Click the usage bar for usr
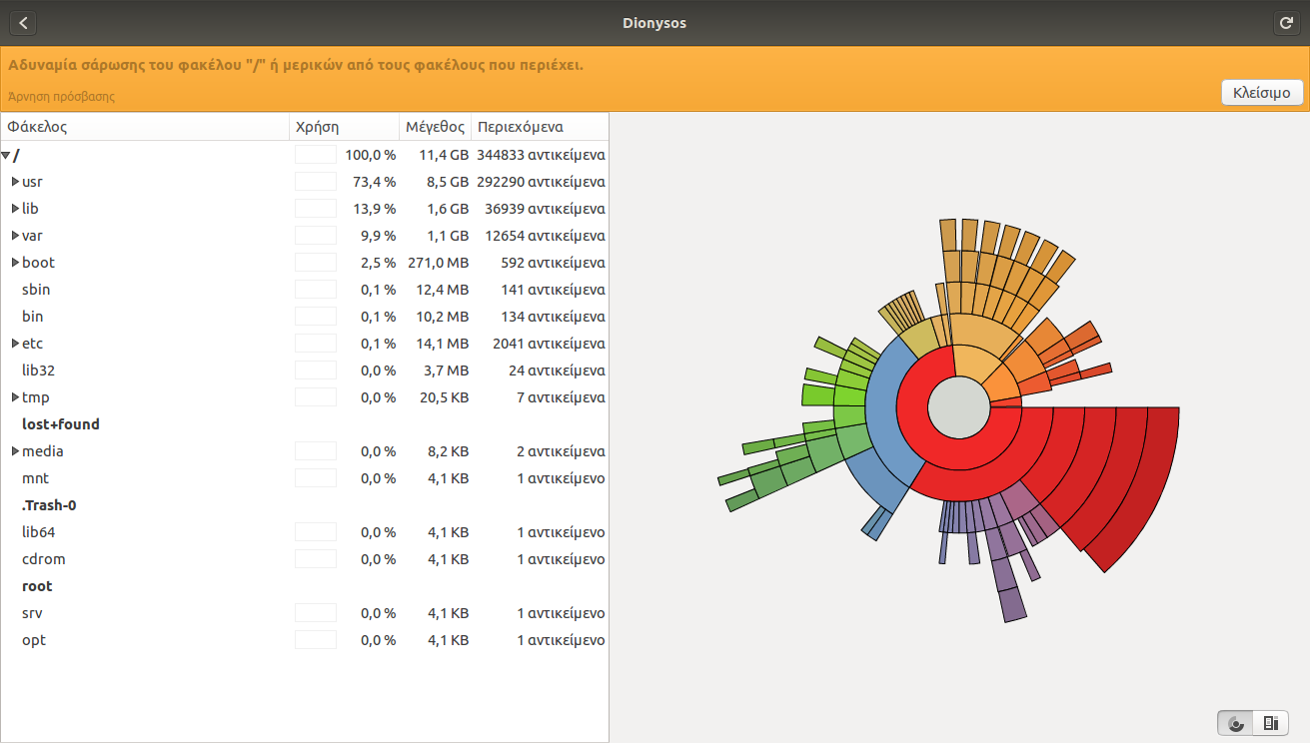The image size is (1310, 743). coord(316,182)
